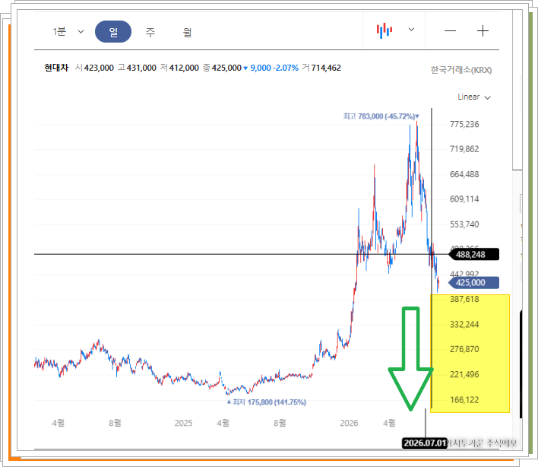This screenshot has height=467, width=538.
Task: Click the 2026.07.01 date marker
Action: coord(425,443)
